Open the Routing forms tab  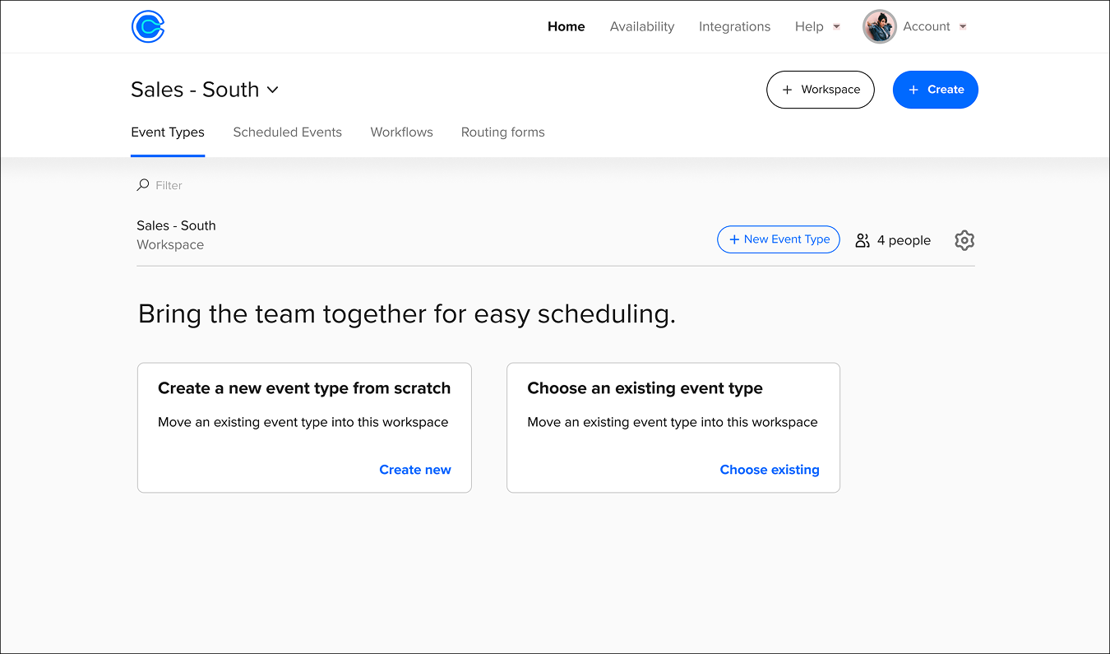[502, 132]
